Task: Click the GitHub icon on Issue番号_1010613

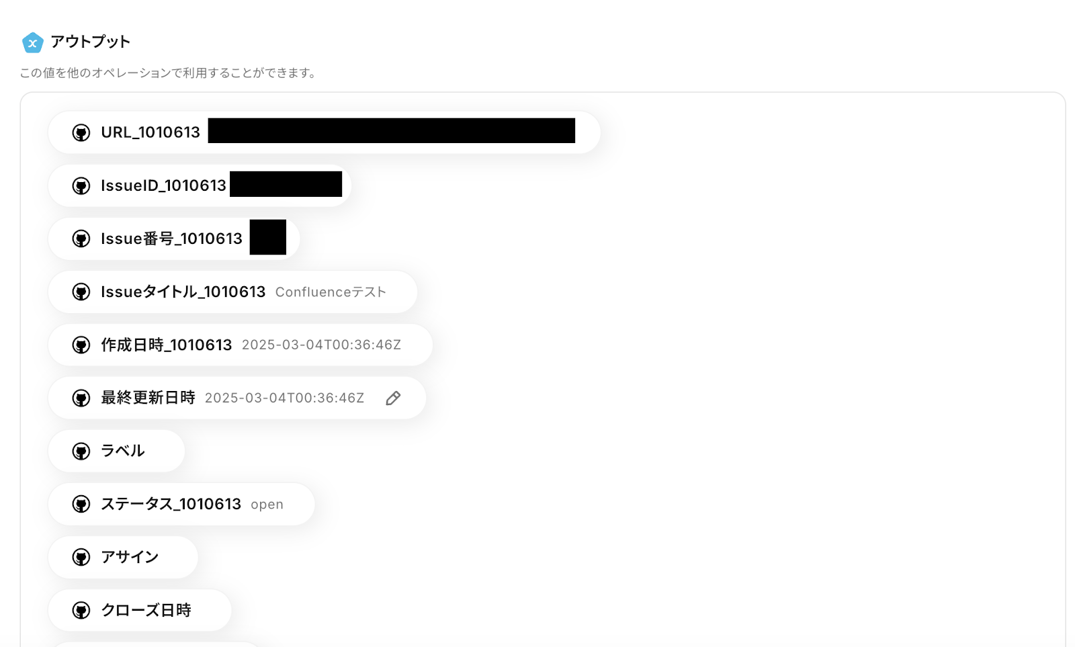Action: [81, 239]
